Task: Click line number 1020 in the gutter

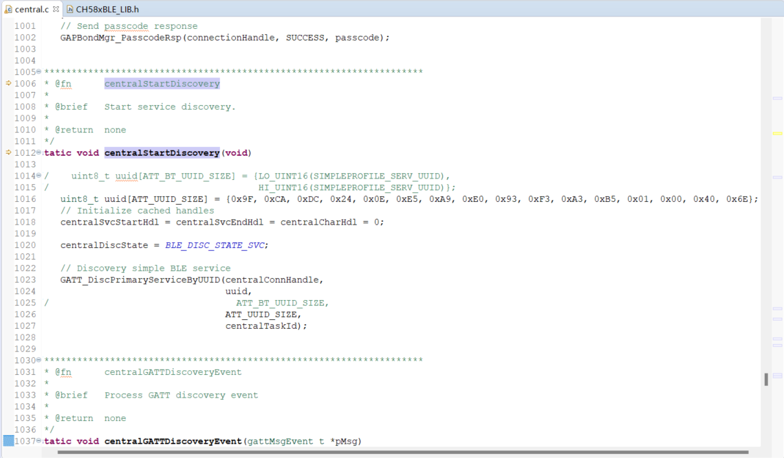Action: point(25,245)
